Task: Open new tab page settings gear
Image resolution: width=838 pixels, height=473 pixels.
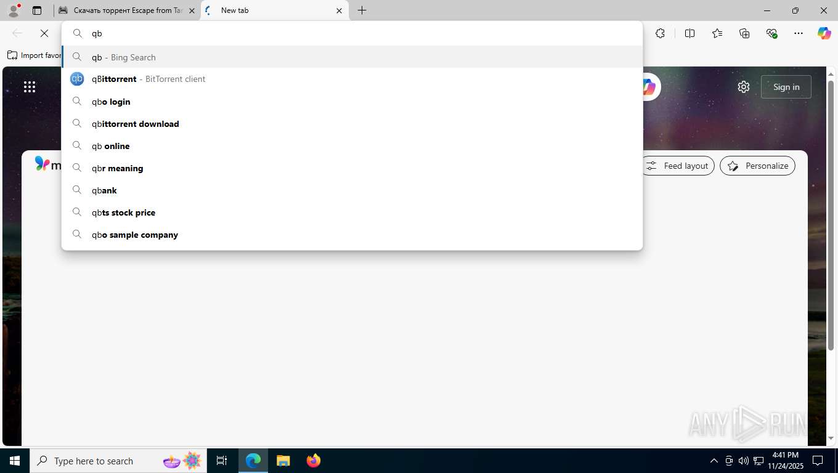Action: 744,87
